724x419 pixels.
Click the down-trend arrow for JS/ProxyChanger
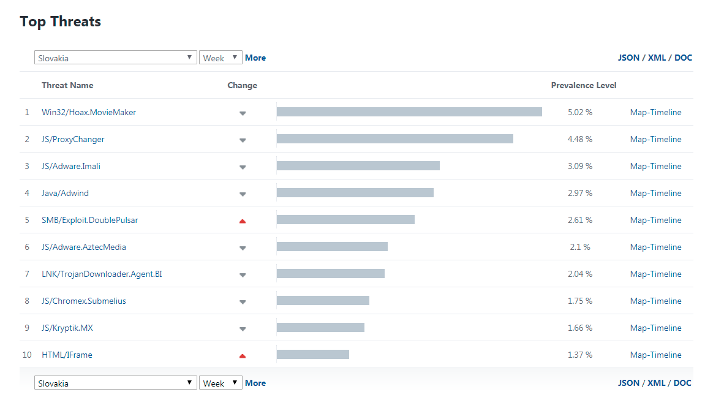[243, 140]
